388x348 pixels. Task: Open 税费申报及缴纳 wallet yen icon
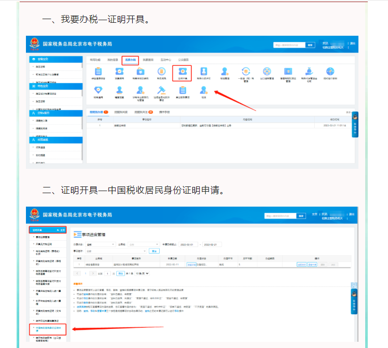(x=140, y=71)
